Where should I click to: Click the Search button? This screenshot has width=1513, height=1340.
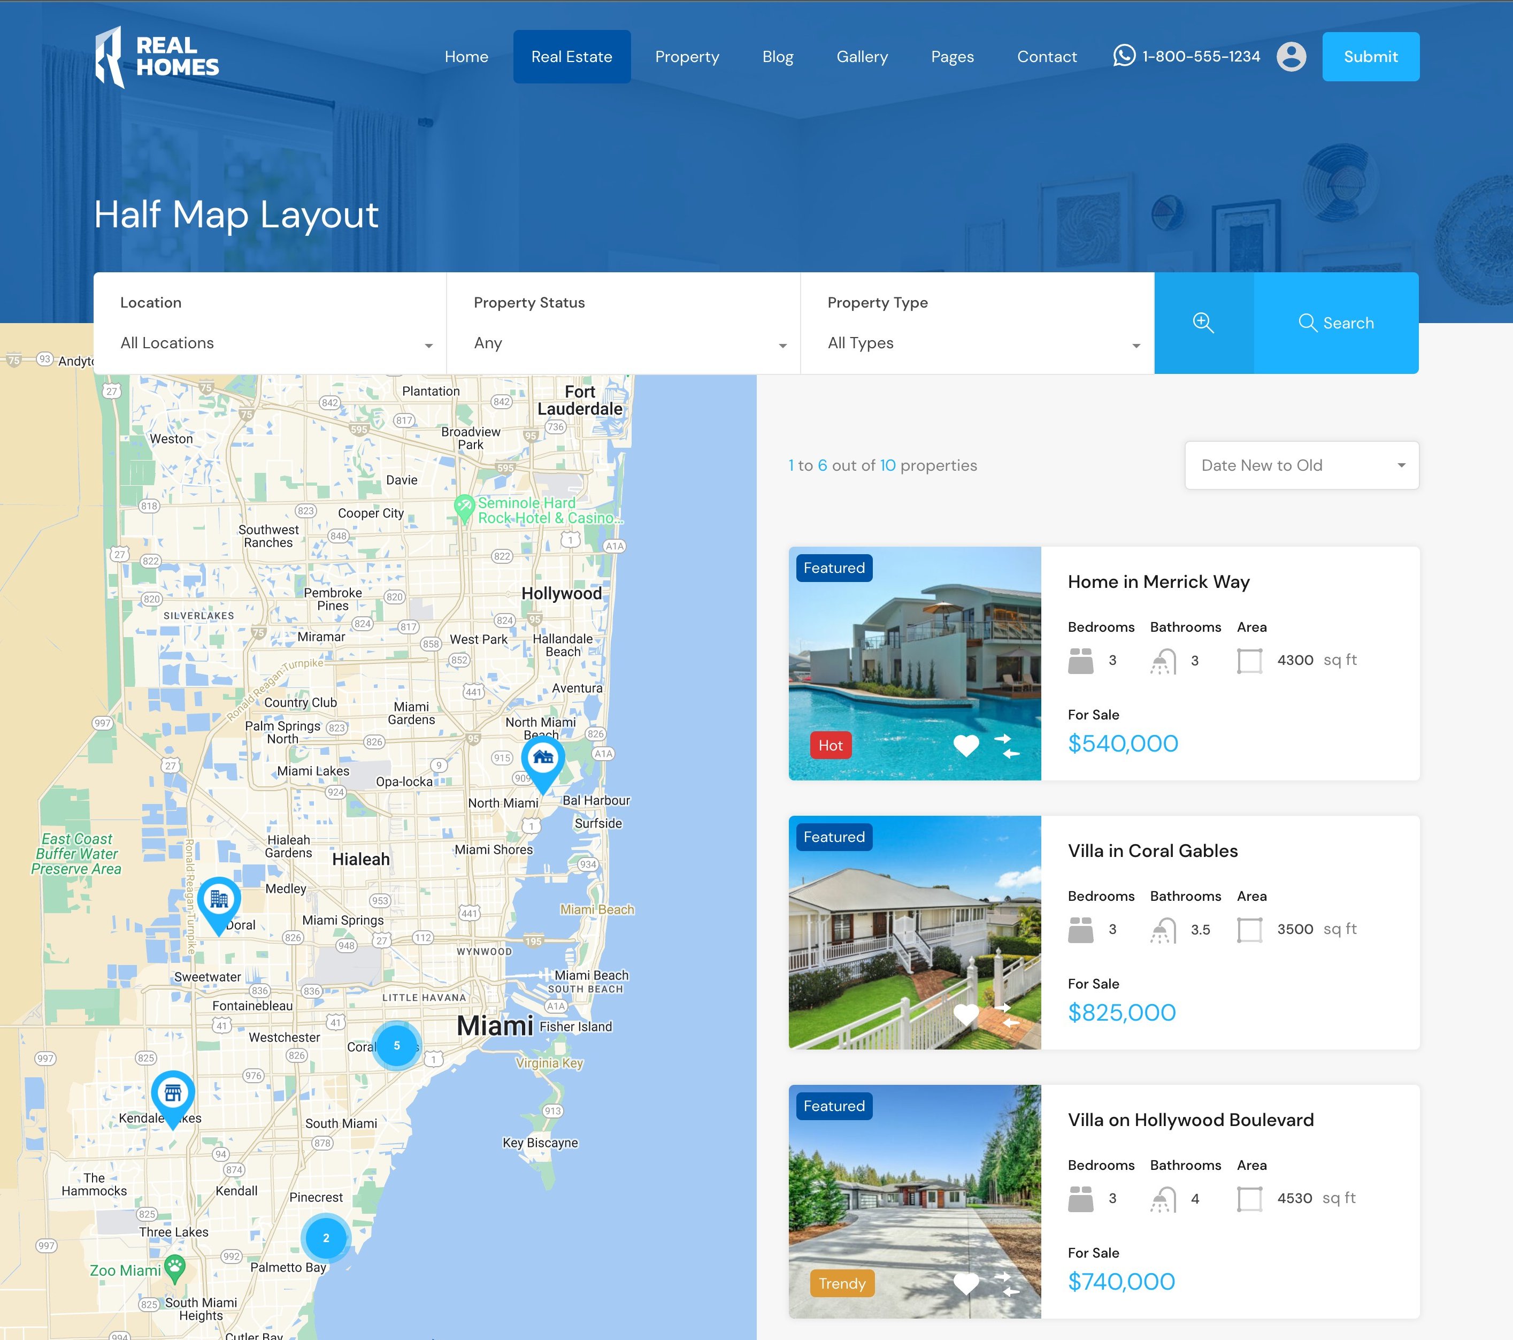[x=1335, y=323]
